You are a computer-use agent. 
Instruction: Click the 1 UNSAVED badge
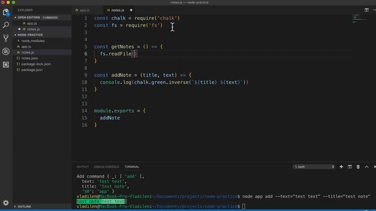click(50, 18)
